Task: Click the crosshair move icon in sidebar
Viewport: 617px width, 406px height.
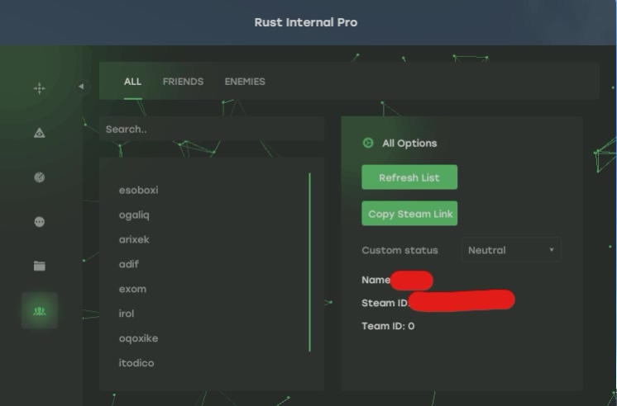Action: [39, 88]
